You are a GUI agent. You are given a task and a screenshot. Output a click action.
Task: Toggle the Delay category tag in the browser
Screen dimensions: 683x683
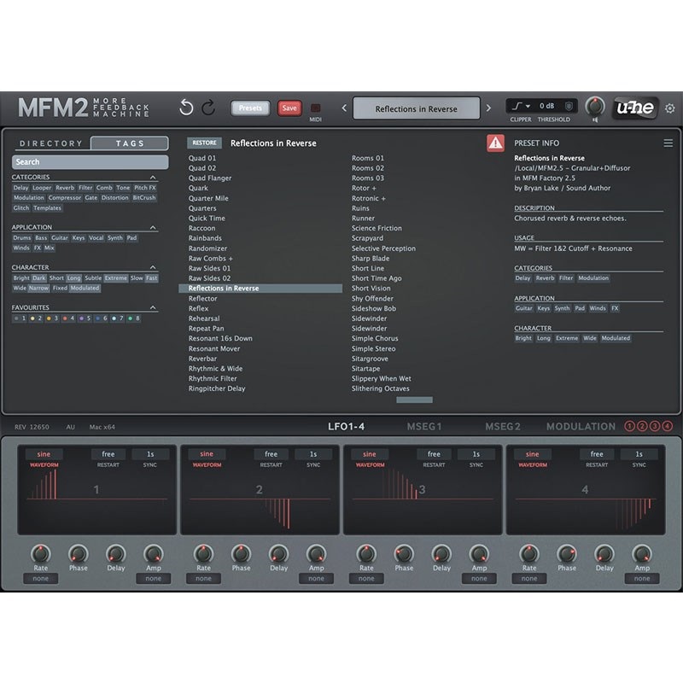[20, 188]
